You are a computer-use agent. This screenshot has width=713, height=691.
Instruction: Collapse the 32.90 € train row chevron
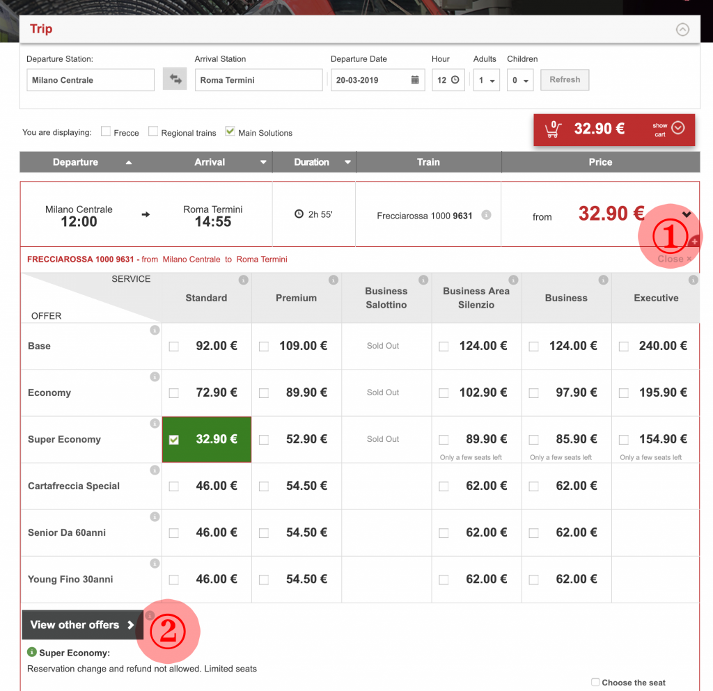tap(687, 214)
